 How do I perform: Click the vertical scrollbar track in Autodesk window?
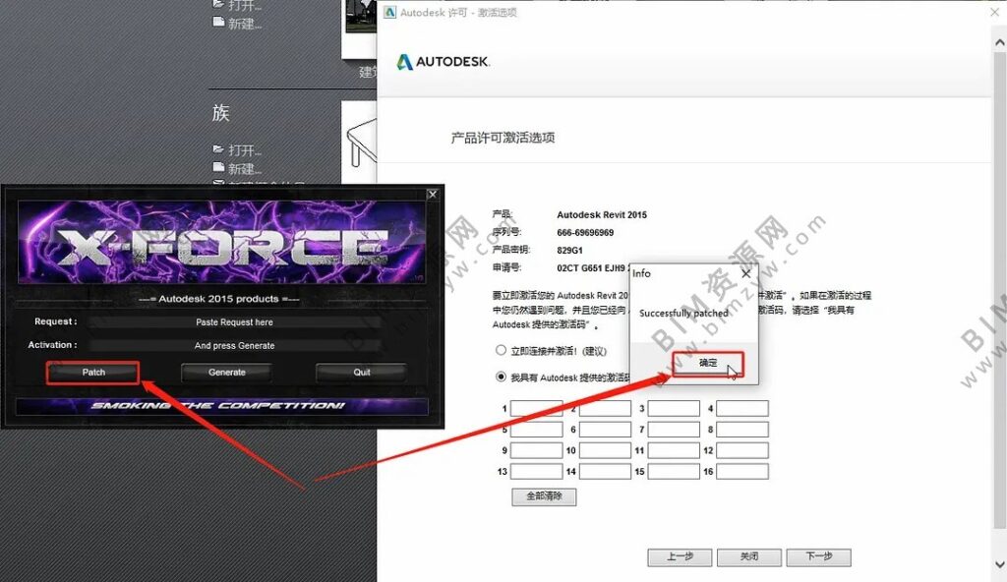[1000, 289]
